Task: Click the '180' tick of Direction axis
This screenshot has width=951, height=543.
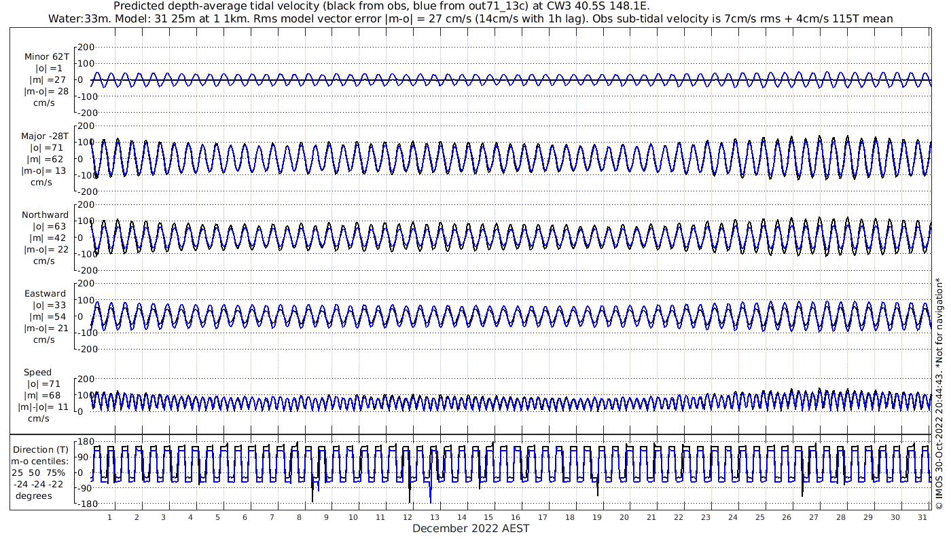Action: (85, 442)
